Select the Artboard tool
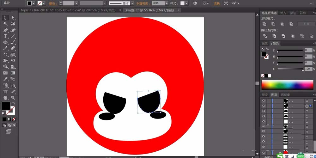The width and height of the screenshot is (316, 158). click(5, 92)
